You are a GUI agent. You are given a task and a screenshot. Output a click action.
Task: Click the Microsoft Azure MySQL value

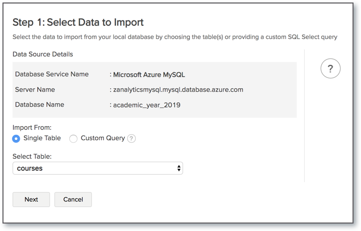[x=149, y=75]
